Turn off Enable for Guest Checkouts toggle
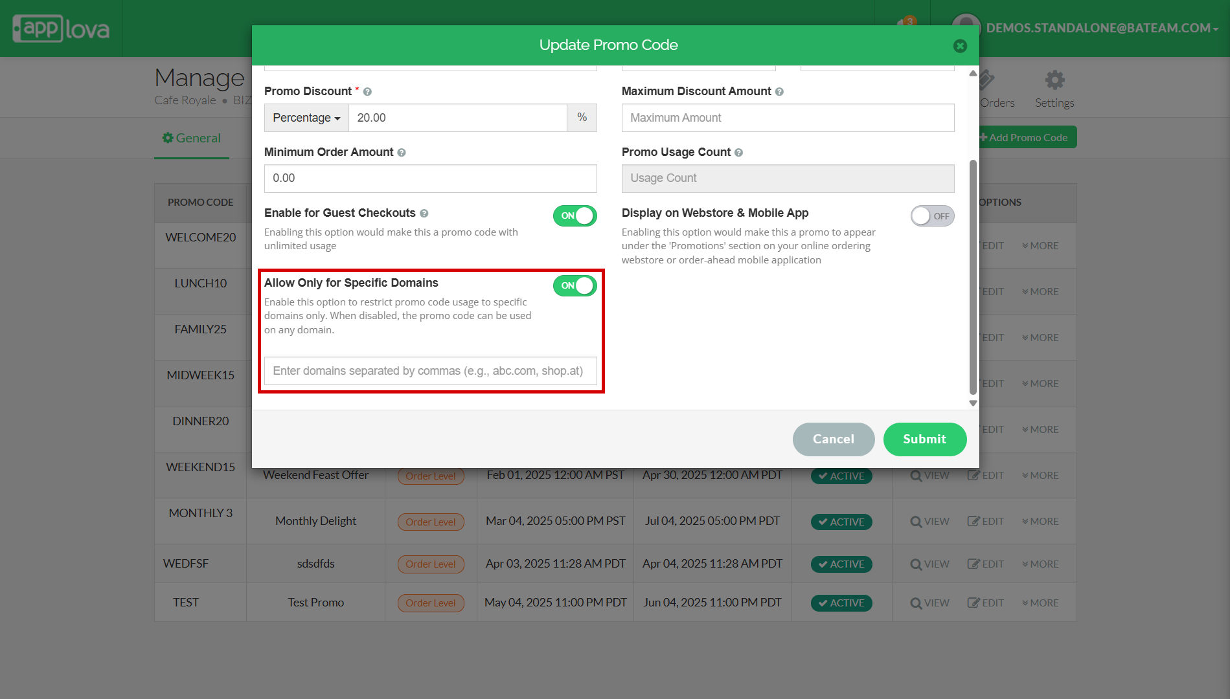 coord(575,216)
